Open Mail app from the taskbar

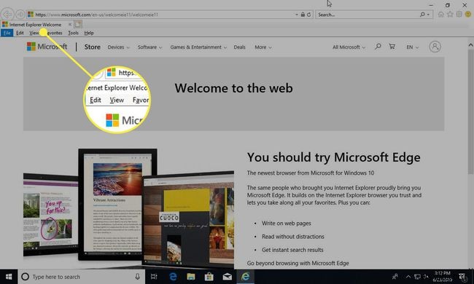(x=227, y=277)
